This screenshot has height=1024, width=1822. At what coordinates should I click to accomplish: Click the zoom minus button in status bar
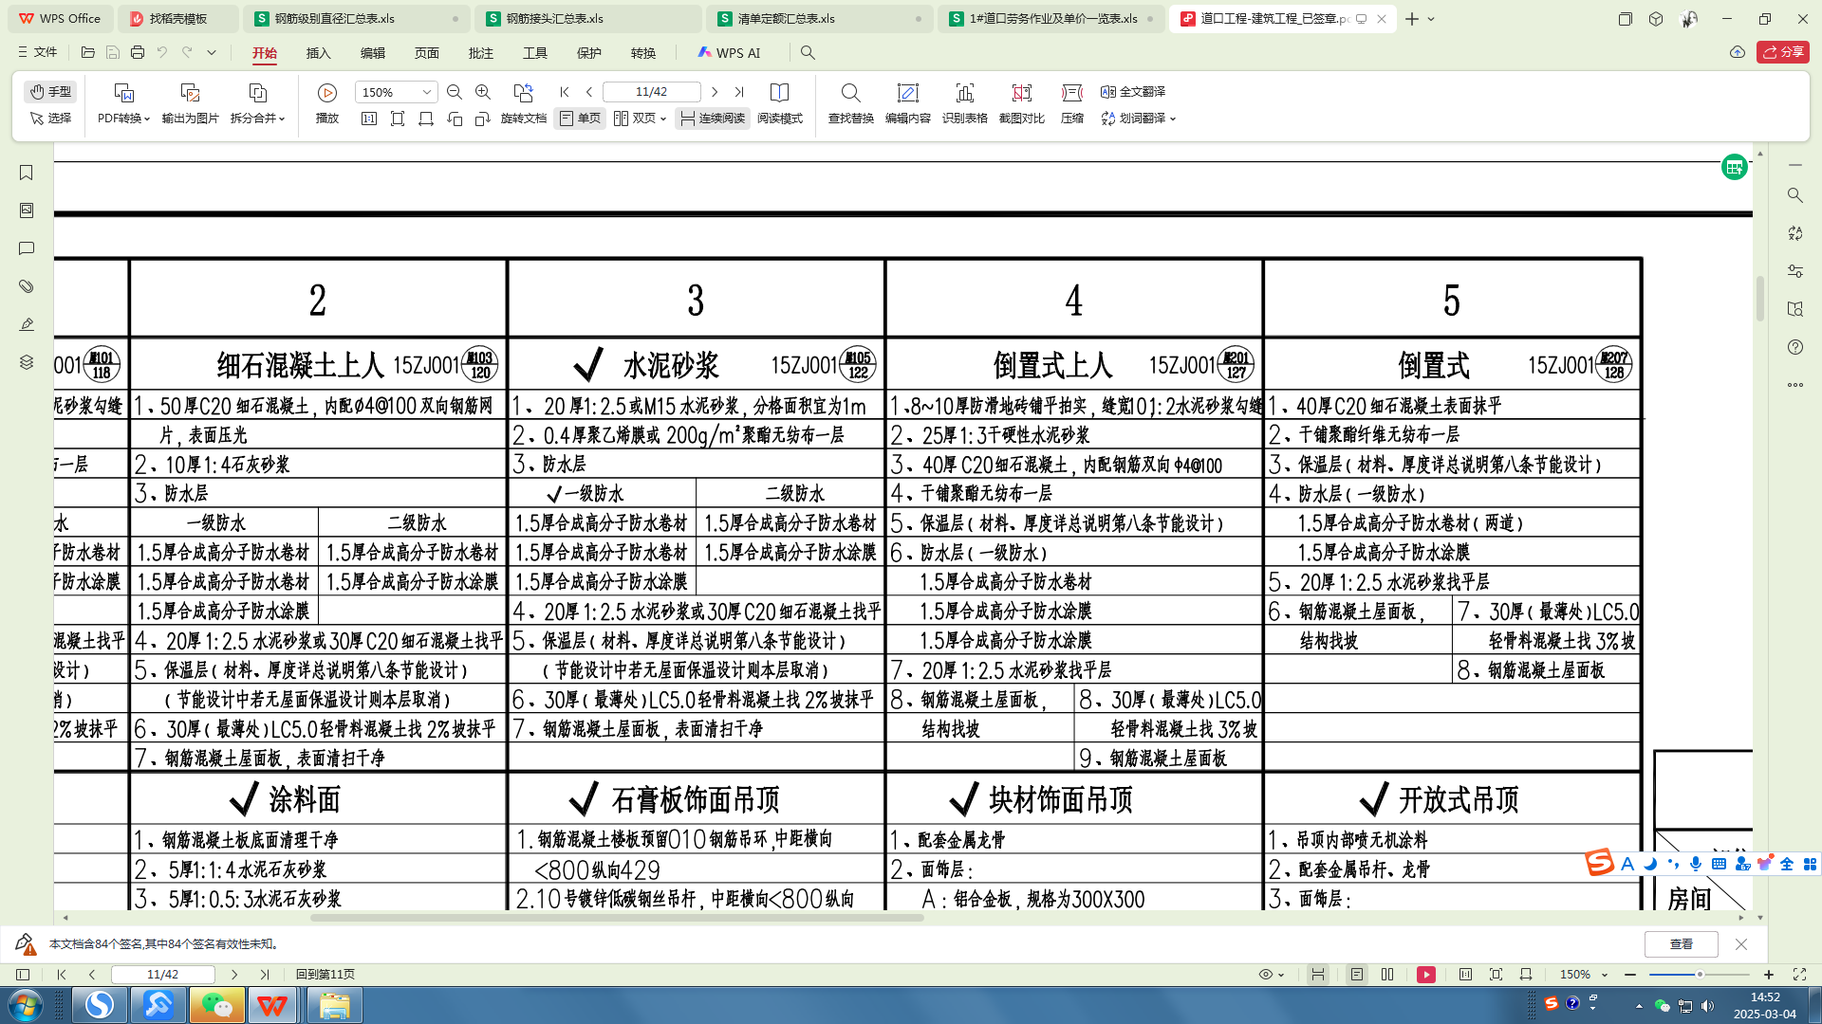coord(1630,975)
